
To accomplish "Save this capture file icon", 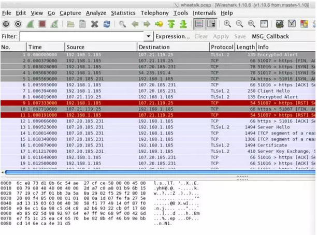I will [82, 24].
